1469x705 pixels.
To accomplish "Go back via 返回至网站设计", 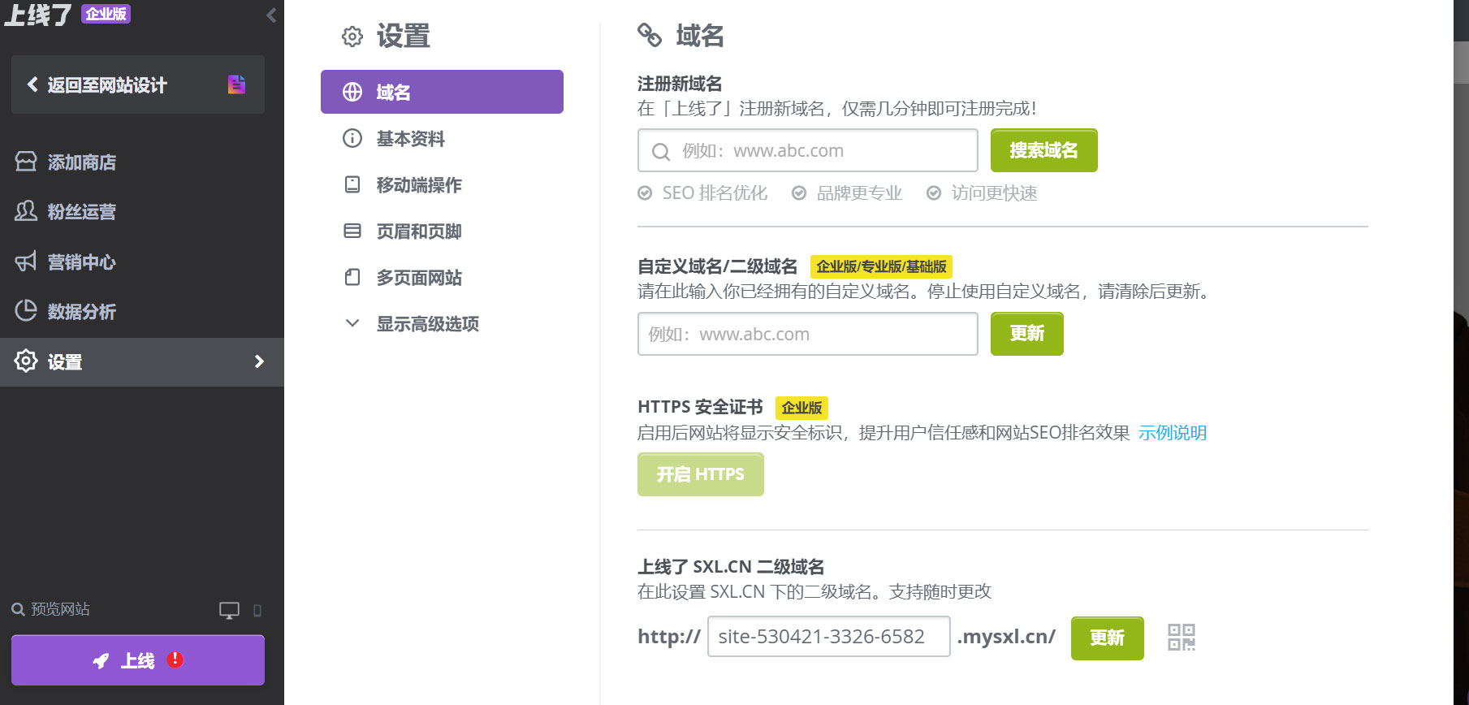I will point(106,85).
